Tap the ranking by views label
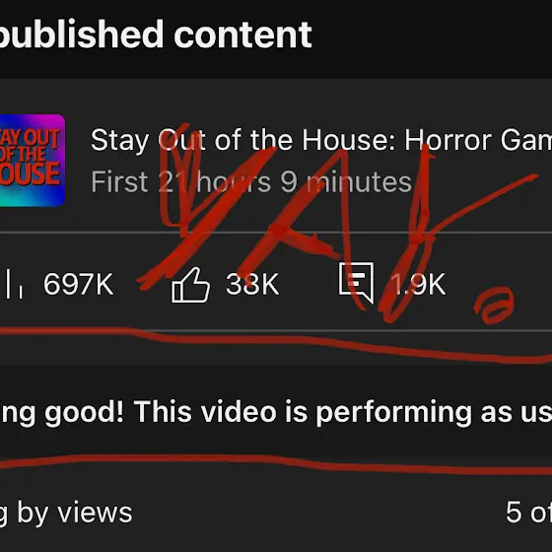Viewport: 552px width, 552px height. 66,514
